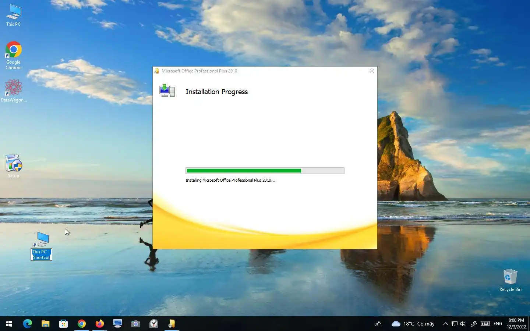Viewport: 530px width, 331px height.
Task: Open the pen workspace tray icon
Action: (474, 324)
